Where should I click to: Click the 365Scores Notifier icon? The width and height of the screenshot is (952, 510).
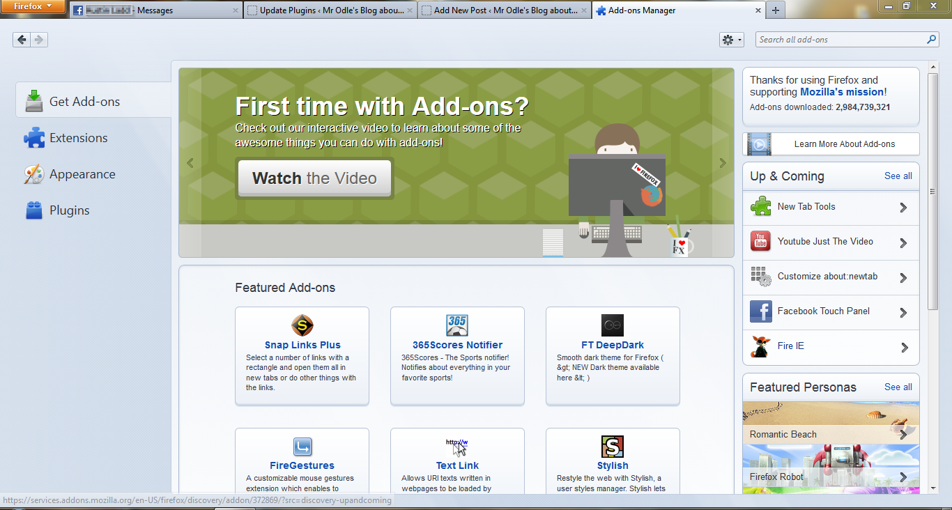tap(457, 325)
